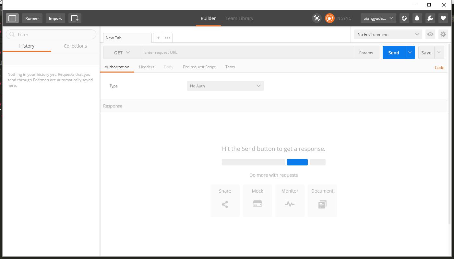Viewport: 454px width, 259px height.
Task: Click the Share icon card
Action: click(225, 201)
